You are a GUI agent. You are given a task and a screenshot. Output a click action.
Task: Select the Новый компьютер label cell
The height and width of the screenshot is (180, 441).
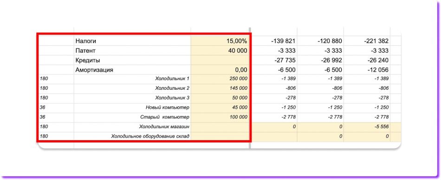point(132,108)
